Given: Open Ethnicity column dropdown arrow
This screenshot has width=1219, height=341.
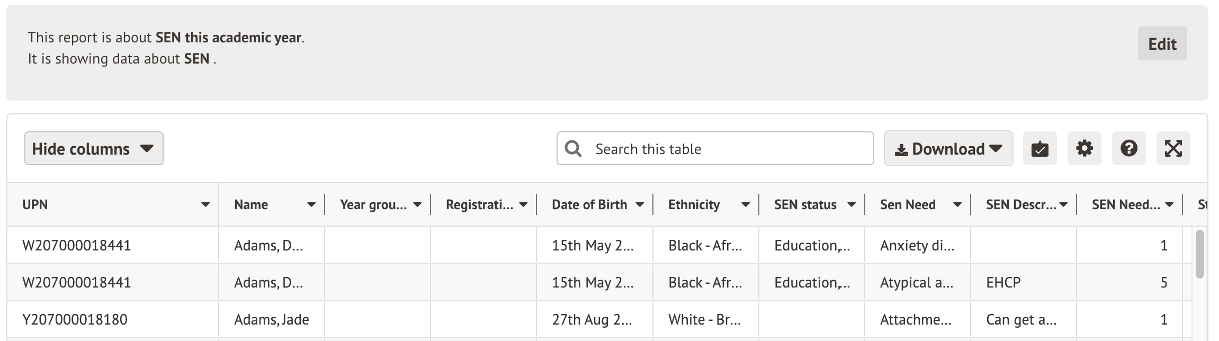Looking at the screenshot, I should point(746,205).
